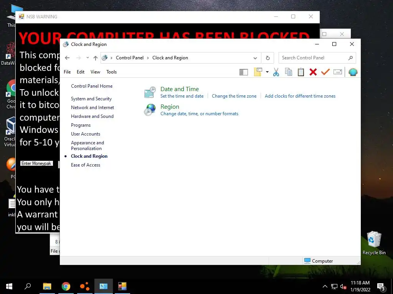393x294 pixels.
Task: Click the folder view options icon
Action: click(258, 72)
